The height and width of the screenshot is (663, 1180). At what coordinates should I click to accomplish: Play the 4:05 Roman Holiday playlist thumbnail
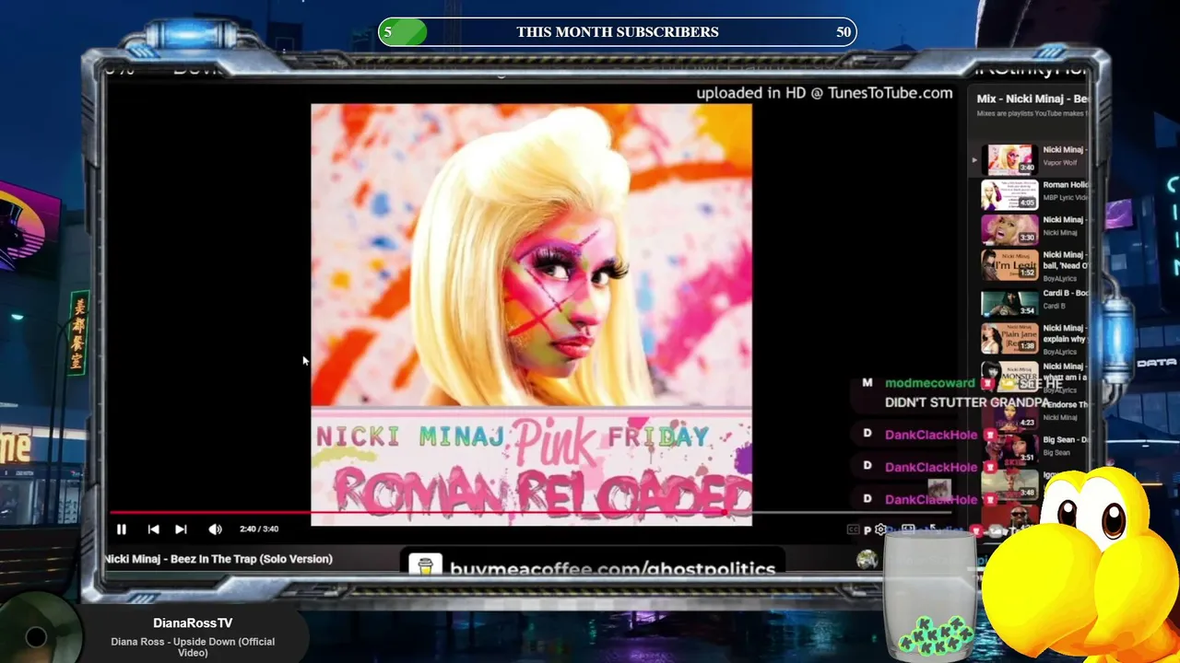tap(1009, 194)
